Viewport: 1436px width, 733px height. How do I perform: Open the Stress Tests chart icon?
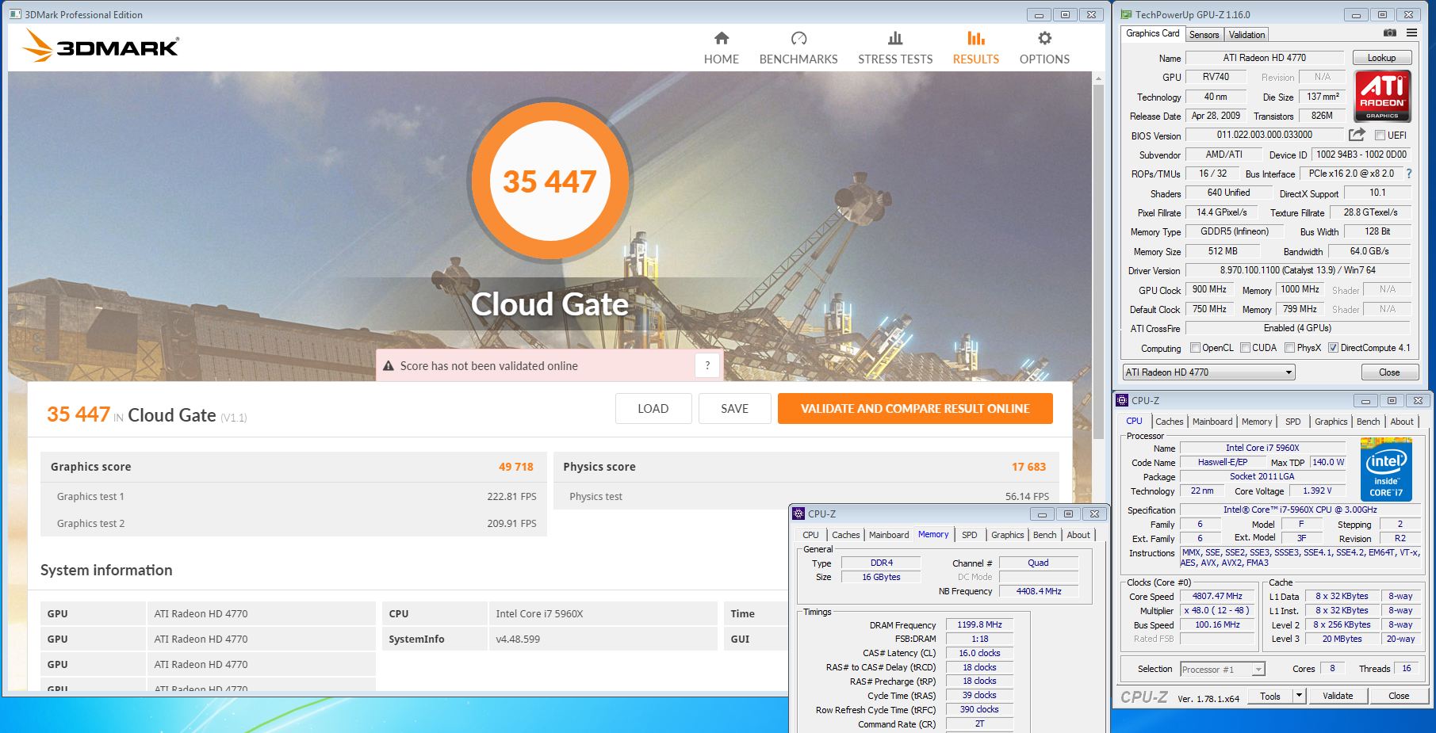pos(895,38)
